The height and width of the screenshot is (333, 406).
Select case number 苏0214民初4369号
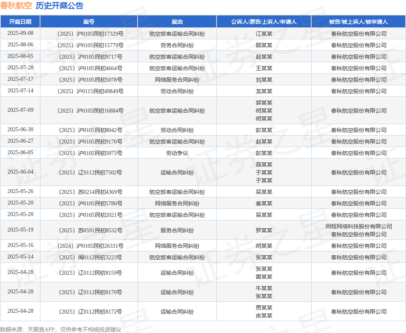coord(91,192)
